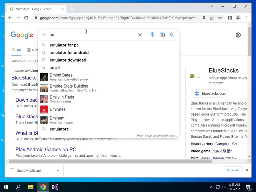Viewport: 256px width, 192px height.
Task: Open a new tab with plus button
Action: [72, 9]
